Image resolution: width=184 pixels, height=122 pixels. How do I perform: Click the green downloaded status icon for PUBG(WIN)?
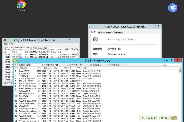tap(54, 73)
